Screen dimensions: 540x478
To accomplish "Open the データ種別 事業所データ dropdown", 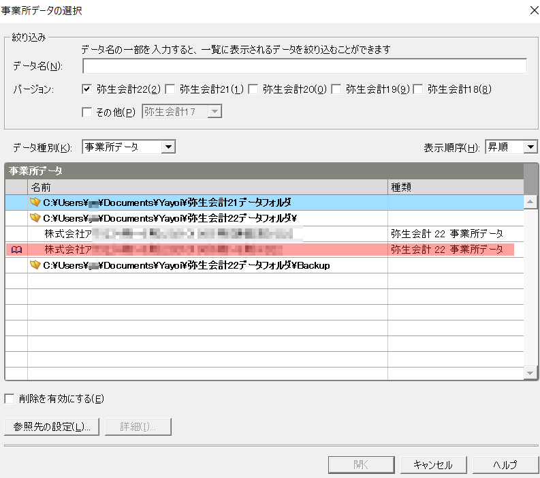I will click(168, 147).
